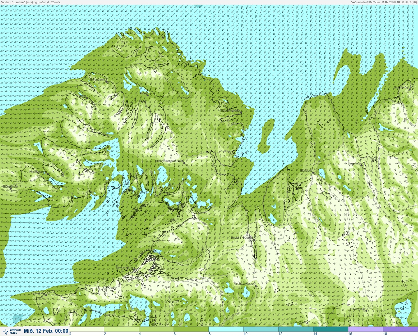Click the Stykkishólmur station label
Viewport: 418px width, 336px height.
[125, 267]
